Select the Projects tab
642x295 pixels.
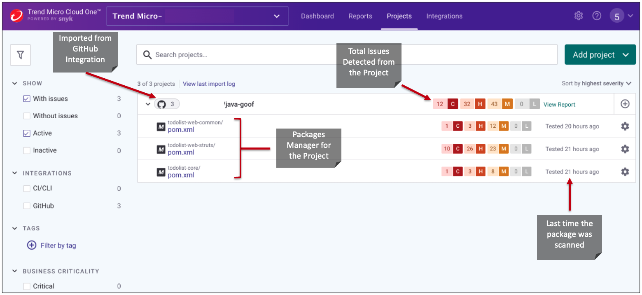click(x=399, y=16)
